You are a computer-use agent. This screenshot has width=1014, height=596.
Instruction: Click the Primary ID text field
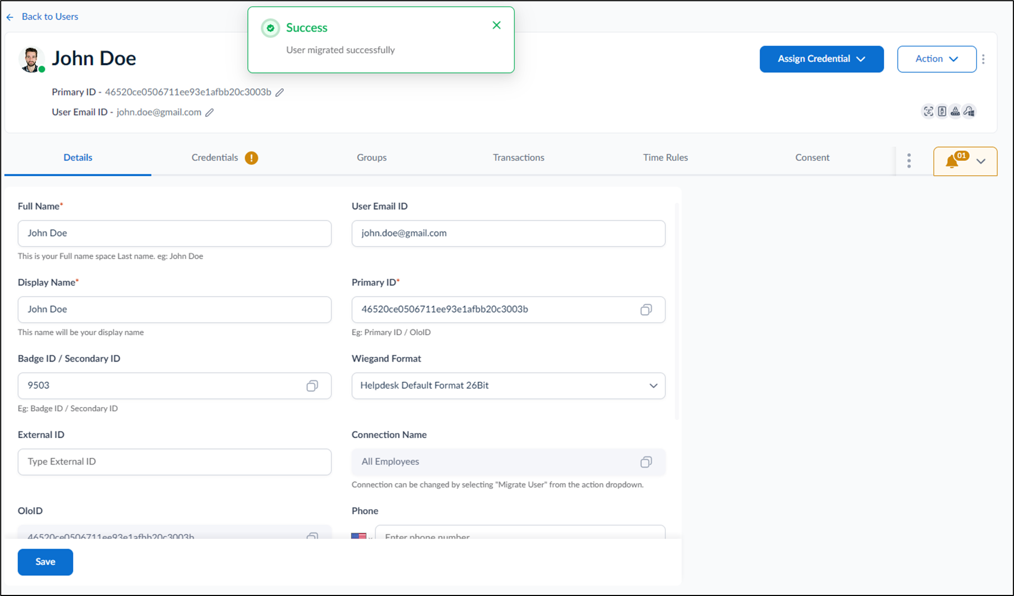click(508, 309)
